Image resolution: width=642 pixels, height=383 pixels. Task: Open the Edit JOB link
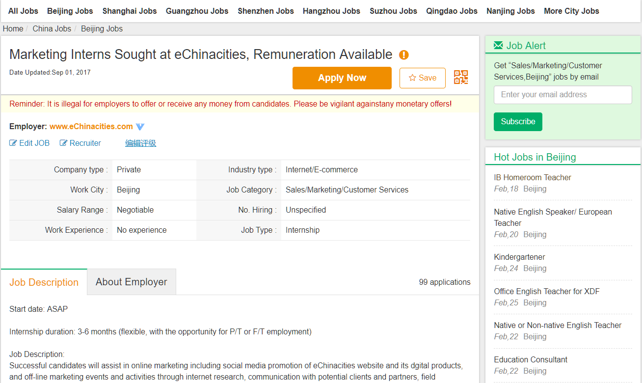click(29, 143)
